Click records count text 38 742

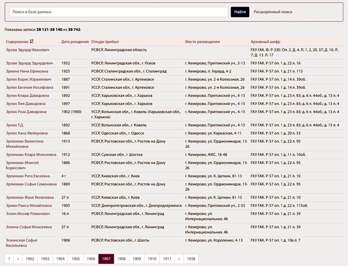tap(74, 29)
